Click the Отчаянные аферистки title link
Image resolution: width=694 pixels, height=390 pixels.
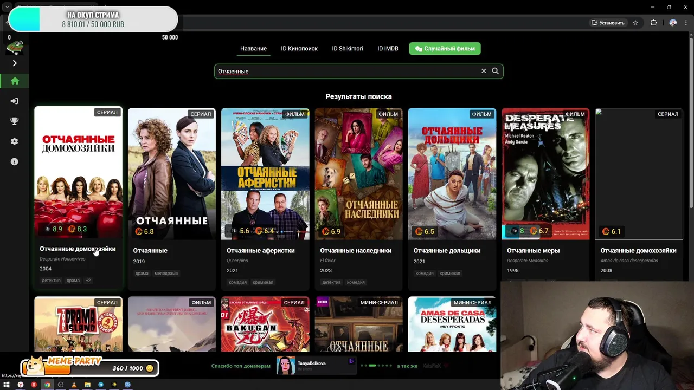(x=261, y=251)
